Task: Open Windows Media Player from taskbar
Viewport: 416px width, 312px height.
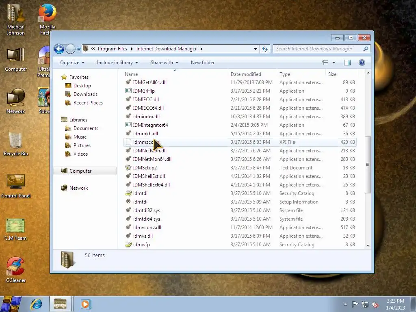Action: point(85,304)
